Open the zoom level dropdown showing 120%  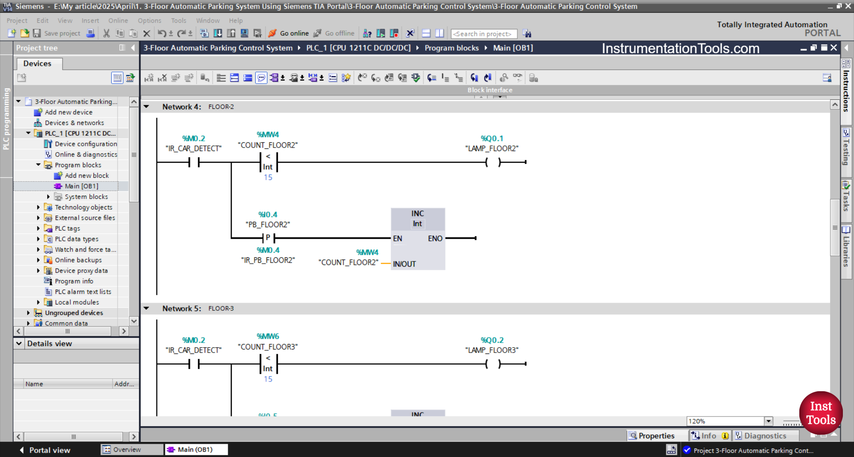769,421
